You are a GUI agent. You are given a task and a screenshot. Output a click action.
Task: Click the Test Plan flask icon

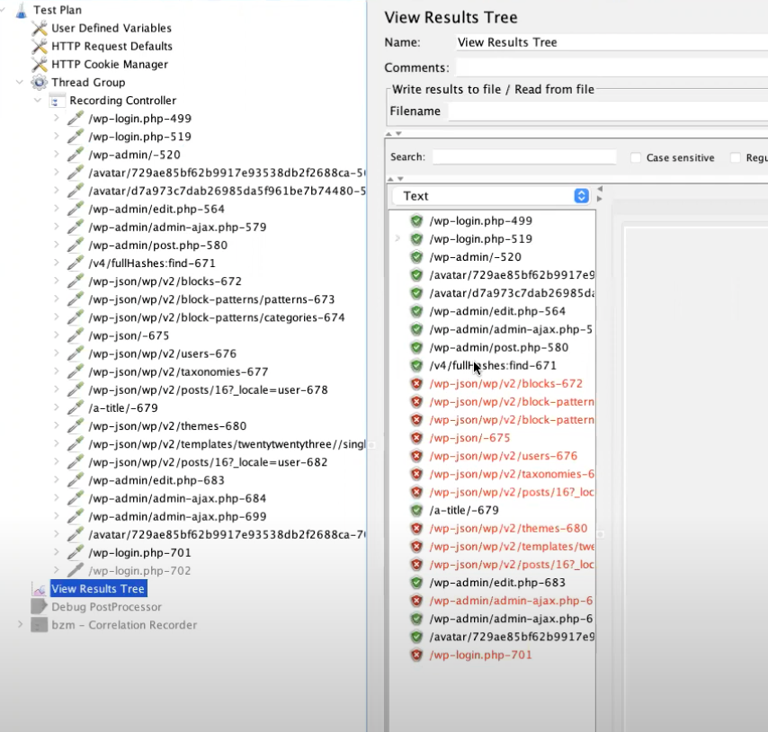(x=21, y=10)
